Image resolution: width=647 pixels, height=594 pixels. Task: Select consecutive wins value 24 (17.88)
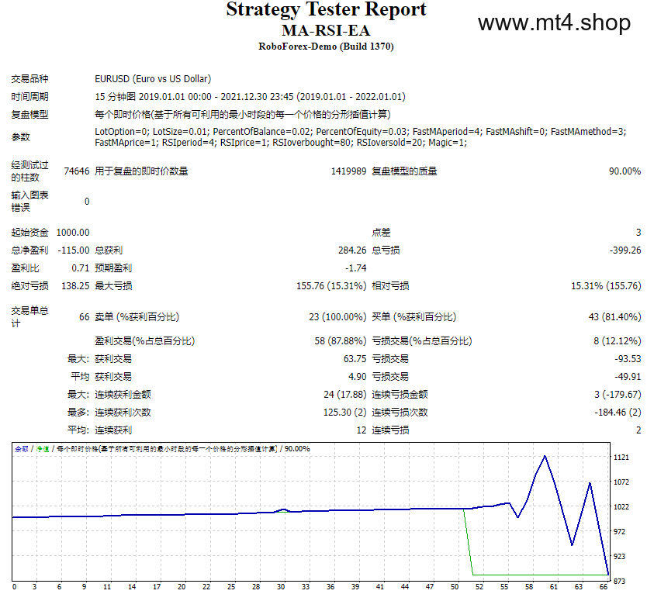(x=345, y=395)
